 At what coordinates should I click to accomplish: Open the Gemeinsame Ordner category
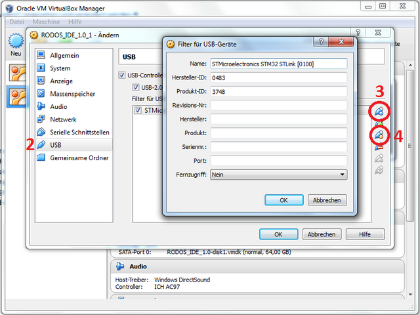coord(73,157)
